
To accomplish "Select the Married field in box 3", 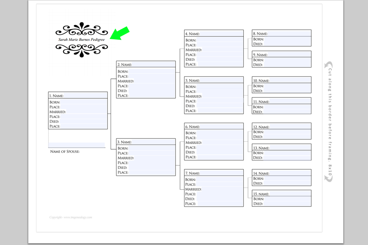I will pos(154,158).
